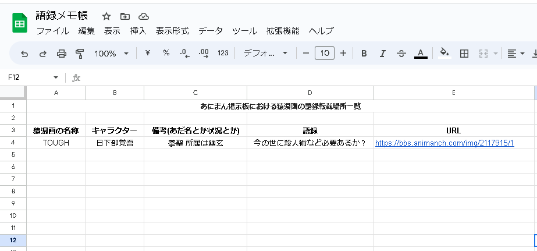Toggle strikethrough formatting
The width and height of the screenshot is (537, 251).
(x=401, y=54)
